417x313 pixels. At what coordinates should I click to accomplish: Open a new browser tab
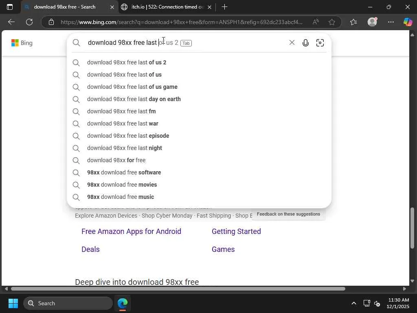tap(224, 7)
